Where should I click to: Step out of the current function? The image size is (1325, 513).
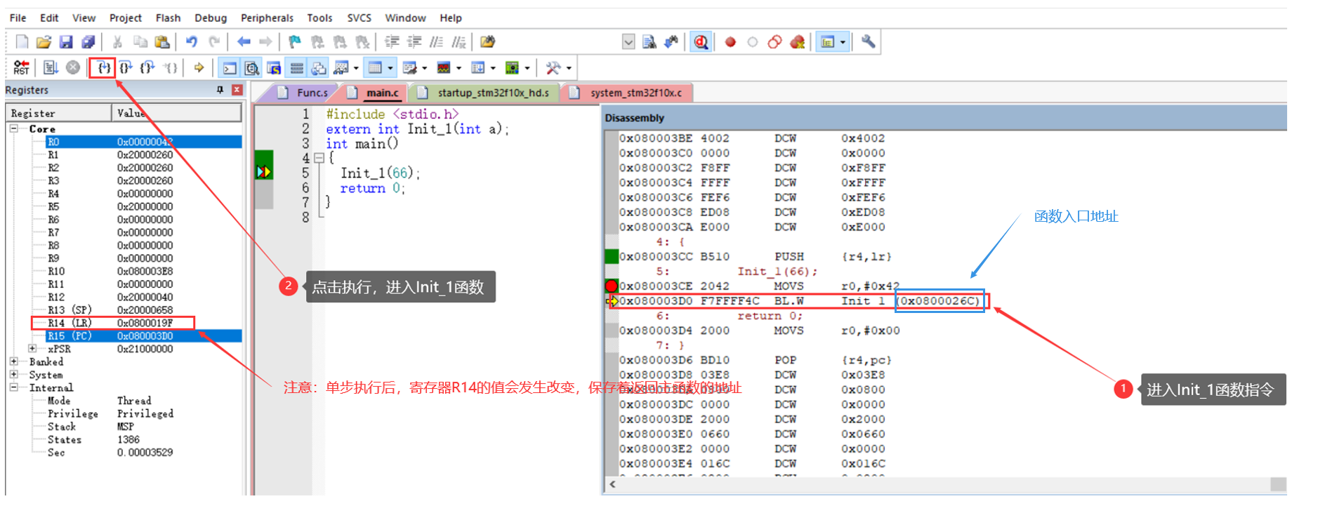coord(147,68)
